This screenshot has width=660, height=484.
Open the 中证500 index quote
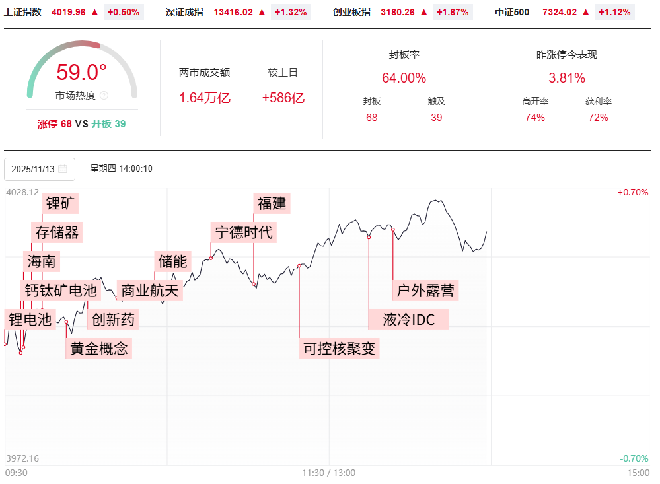pyautogui.click(x=512, y=12)
